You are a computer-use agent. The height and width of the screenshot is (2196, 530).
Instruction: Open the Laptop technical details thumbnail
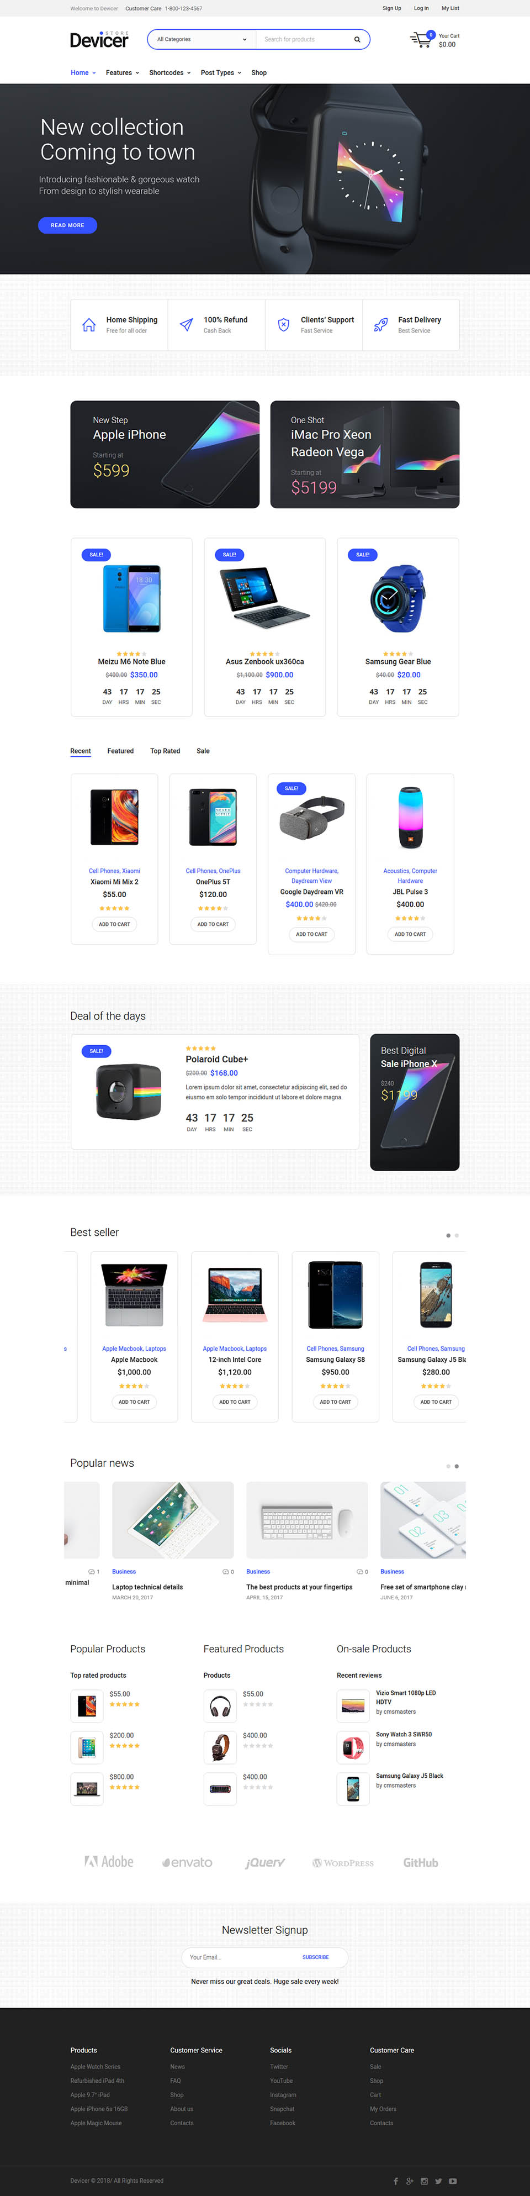click(173, 1520)
